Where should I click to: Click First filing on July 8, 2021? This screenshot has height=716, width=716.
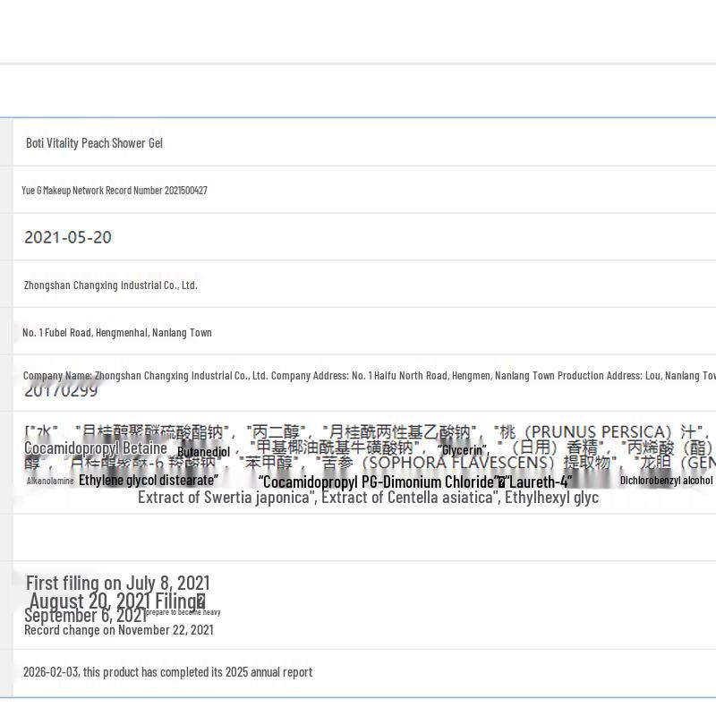(x=118, y=583)
